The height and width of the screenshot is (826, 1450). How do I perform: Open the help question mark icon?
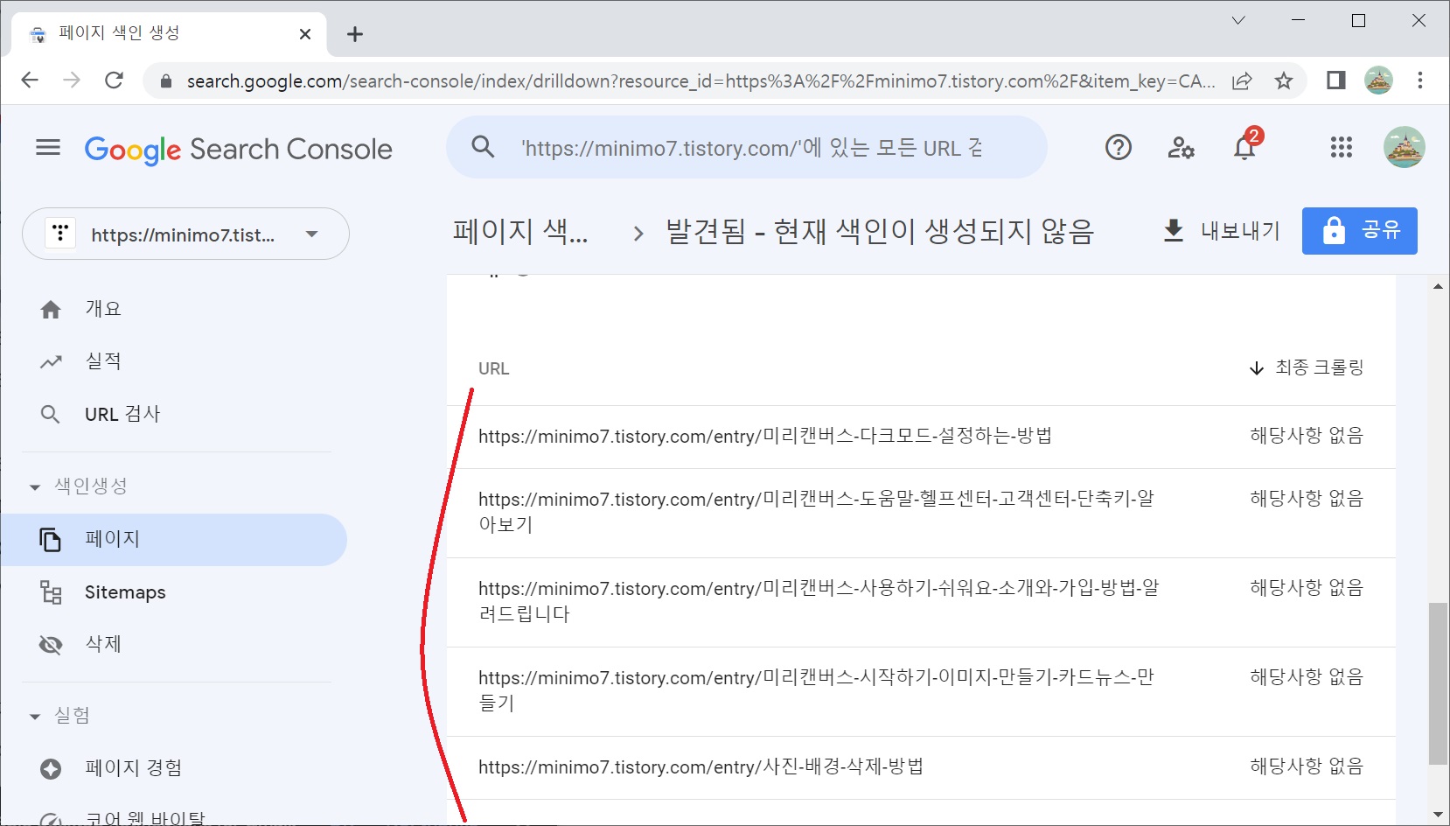1118,147
